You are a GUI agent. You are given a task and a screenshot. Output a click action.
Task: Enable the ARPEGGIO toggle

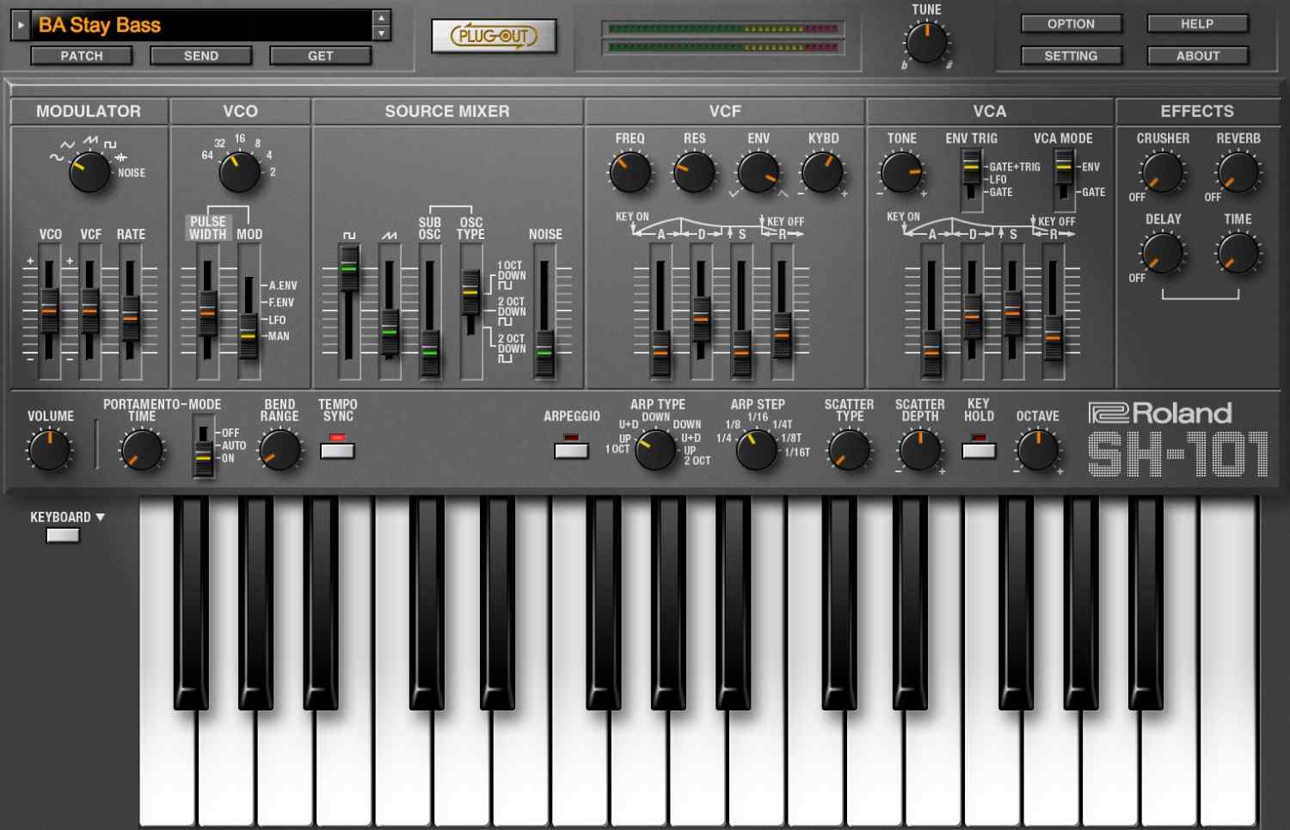click(571, 449)
